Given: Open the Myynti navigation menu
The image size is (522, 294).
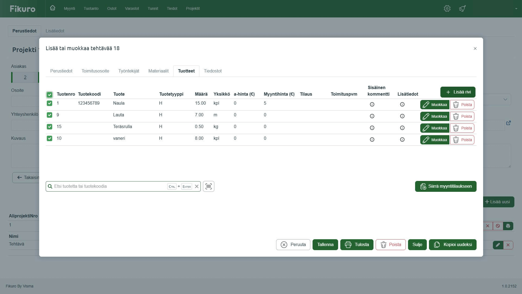Looking at the screenshot, I should coord(69,8).
